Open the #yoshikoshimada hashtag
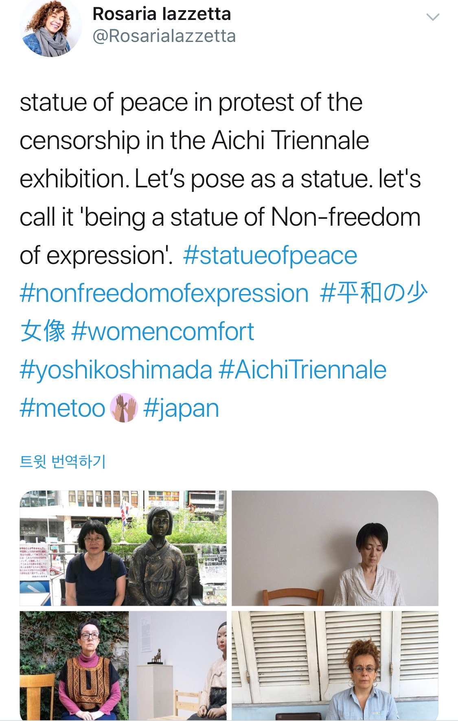 (x=116, y=369)
